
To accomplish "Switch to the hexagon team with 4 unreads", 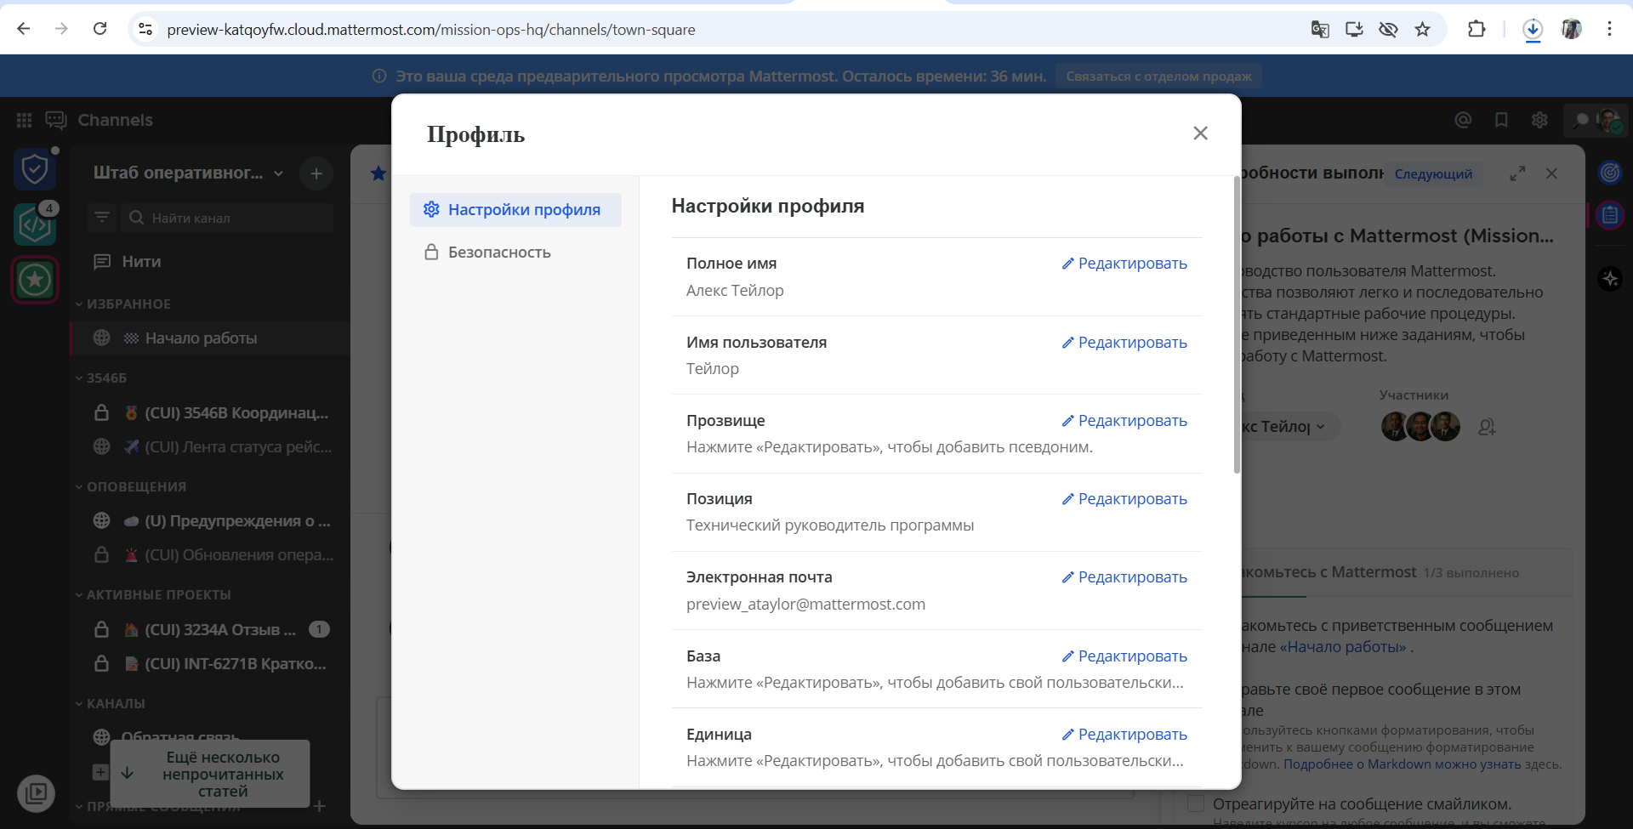I will [34, 224].
